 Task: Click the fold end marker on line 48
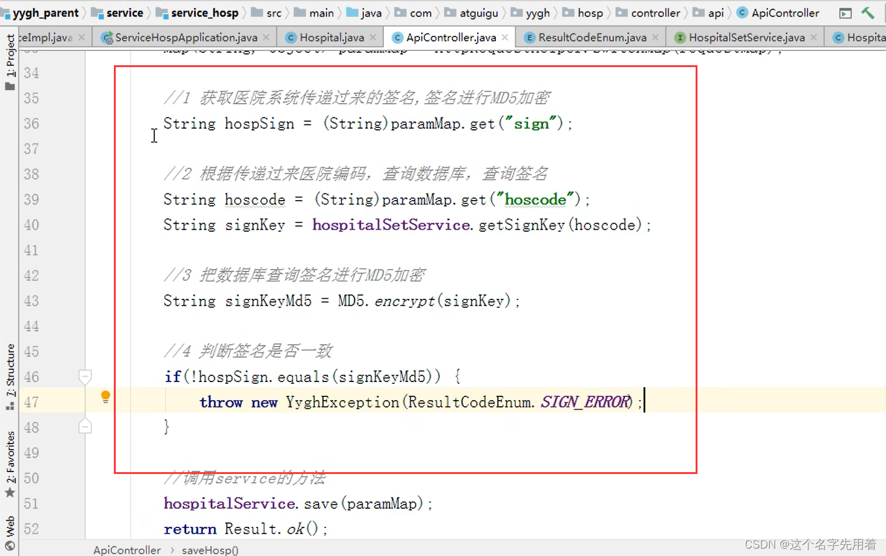coord(85,426)
